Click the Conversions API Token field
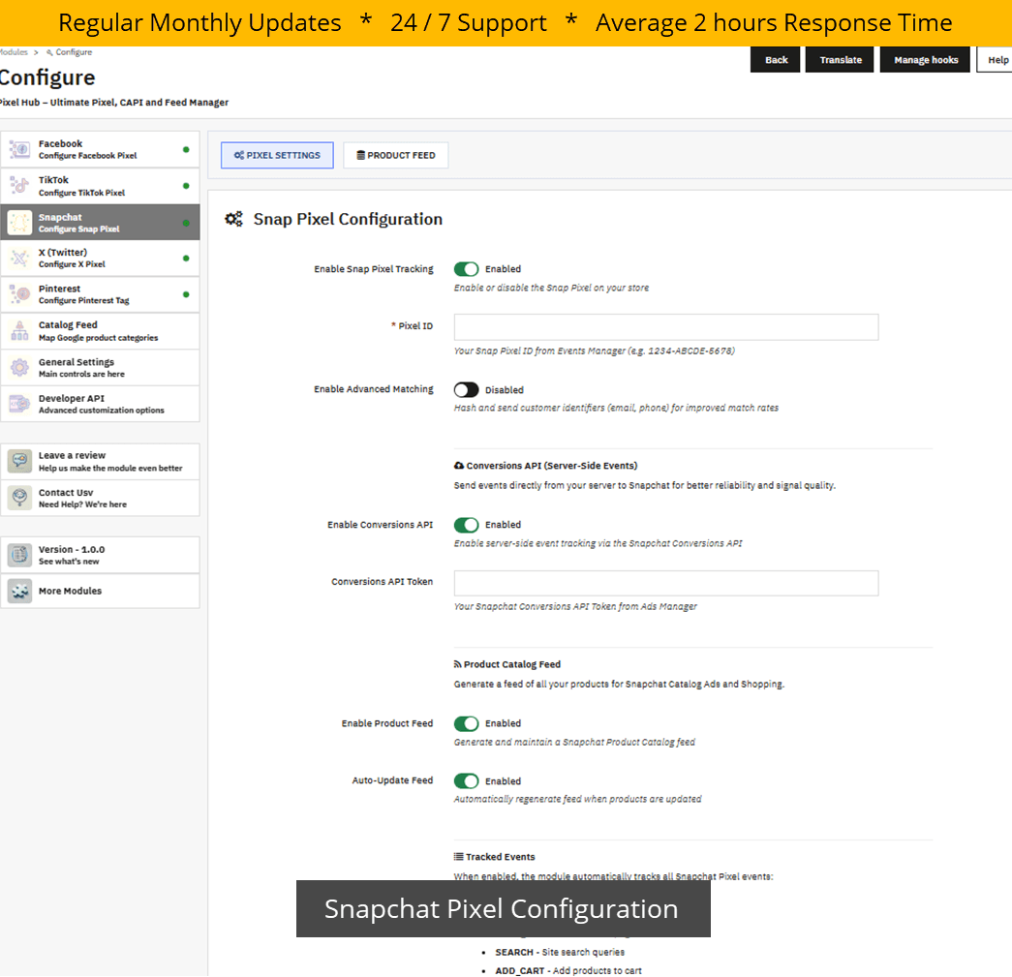 tap(666, 583)
